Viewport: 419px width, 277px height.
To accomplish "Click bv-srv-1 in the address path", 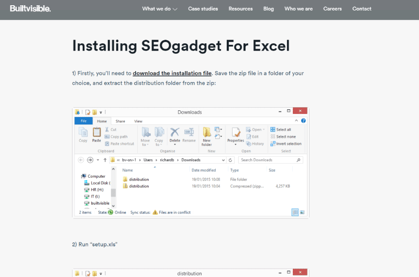I will click(x=129, y=160).
